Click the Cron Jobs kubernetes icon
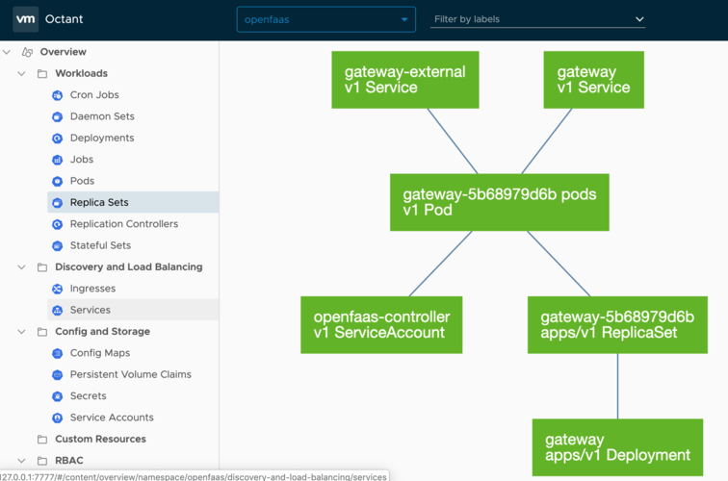This screenshot has width=728, height=481. (x=57, y=95)
